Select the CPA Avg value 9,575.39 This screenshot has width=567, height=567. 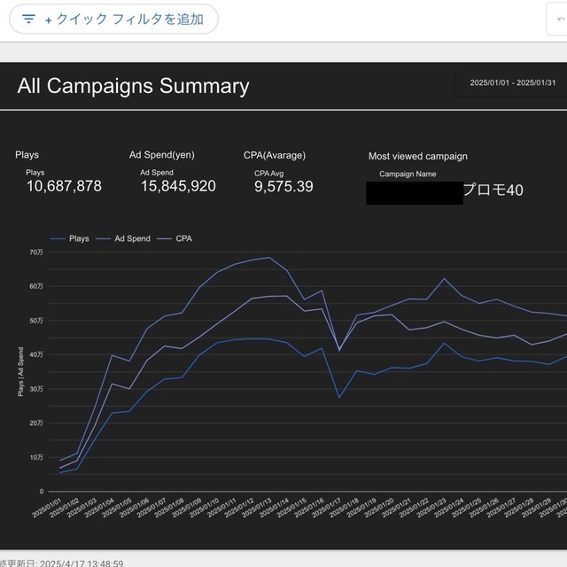283,186
